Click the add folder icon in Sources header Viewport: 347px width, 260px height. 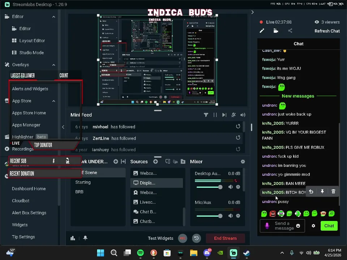click(x=183, y=162)
